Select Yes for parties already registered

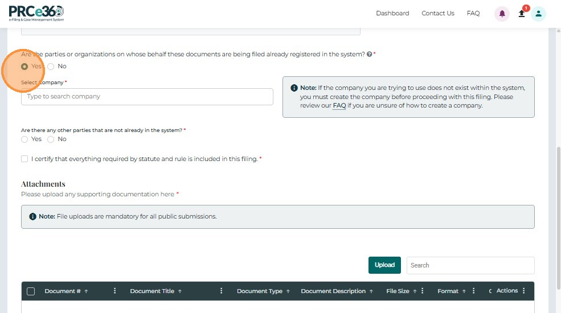(x=24, y=67)
